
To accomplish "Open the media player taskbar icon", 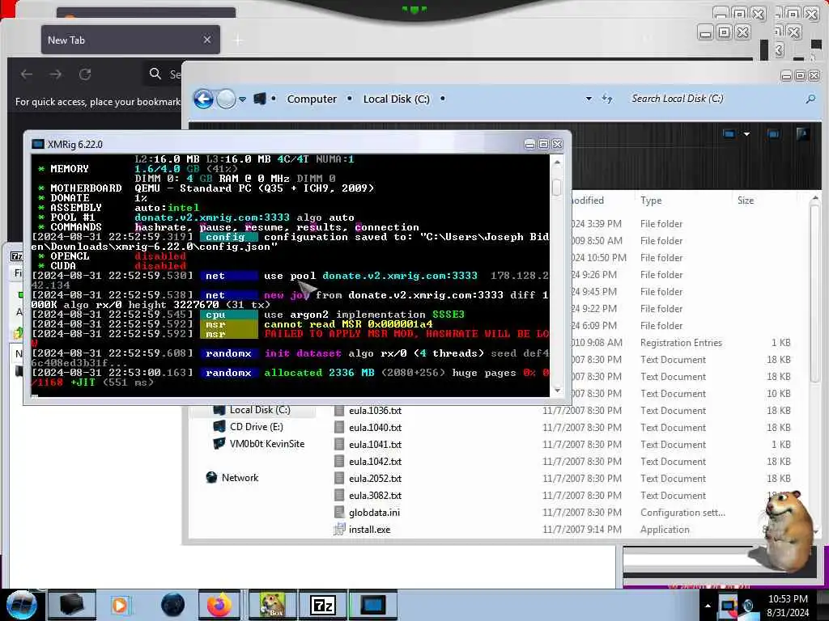I will pyautogui.click(x=120, y=605).
